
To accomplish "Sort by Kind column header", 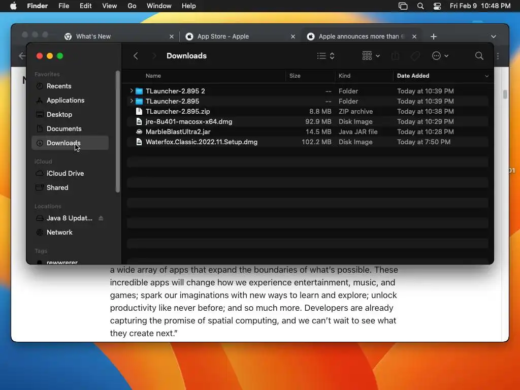I will 344,76.
